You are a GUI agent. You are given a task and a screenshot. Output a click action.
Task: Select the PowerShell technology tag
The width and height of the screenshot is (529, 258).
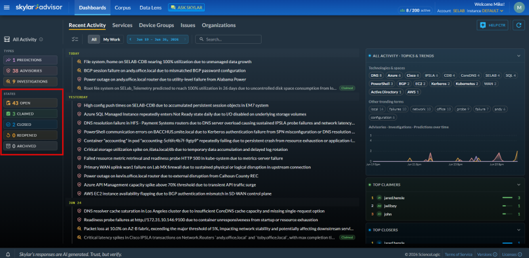click(x=382, y=84)
